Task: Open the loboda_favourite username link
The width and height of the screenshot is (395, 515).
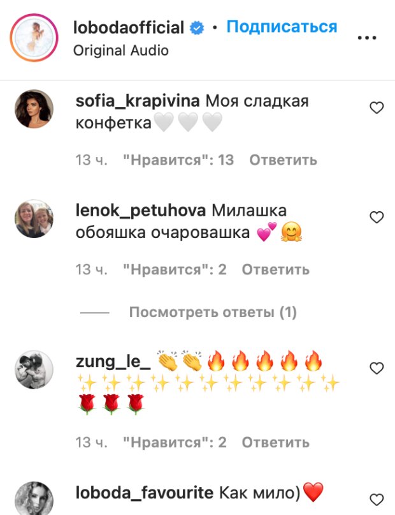Action: [145, 492]
